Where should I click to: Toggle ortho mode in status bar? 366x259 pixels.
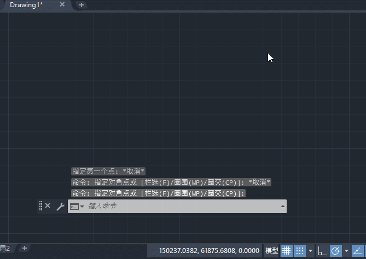(323, 251)
